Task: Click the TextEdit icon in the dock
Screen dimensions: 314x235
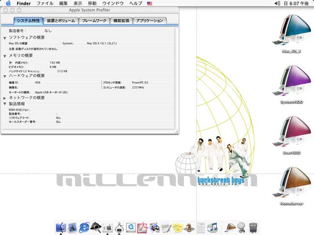Action: click(166, 228)
